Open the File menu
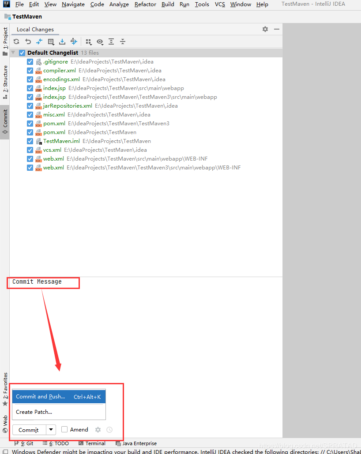 click(x=19, y=4)
